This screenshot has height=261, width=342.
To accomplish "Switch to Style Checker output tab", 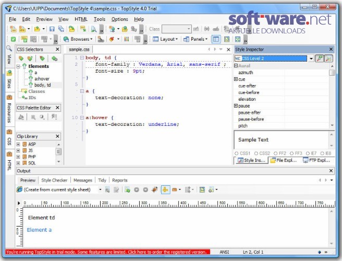I will click(54, 180).
